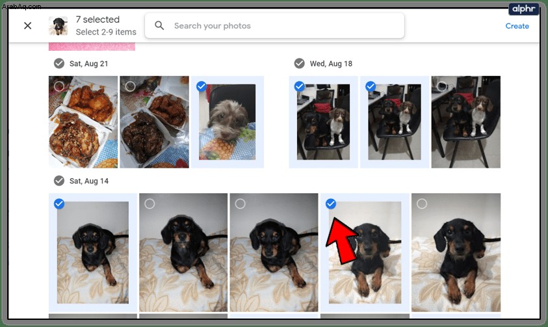
Task: Click the selected item preview thumbnail in header
Action: tap(58, 25)
